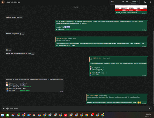Open Telegram with 14 badge in taskbar
The width and height of the screenshot is (154, 118).
point(29,115)
